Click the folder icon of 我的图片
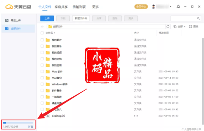Image resolution: width=204 pixels, height=131 pixels. pos(48,40)
